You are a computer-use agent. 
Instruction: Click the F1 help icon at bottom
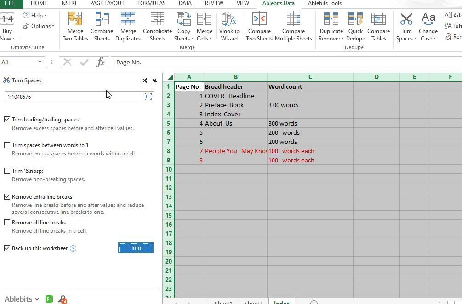coord(49,299)
